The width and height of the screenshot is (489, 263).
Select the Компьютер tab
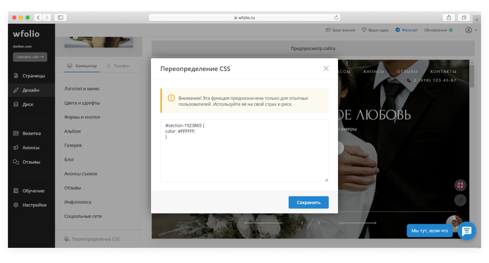(82, 66)
